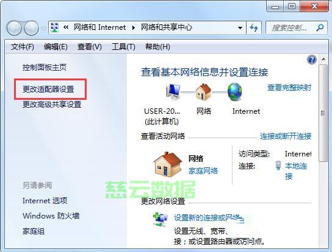This screenshot has height=252, width=332.
Task: Expand the recent pages arrow near navigation buttons
Action: [43, 28]
